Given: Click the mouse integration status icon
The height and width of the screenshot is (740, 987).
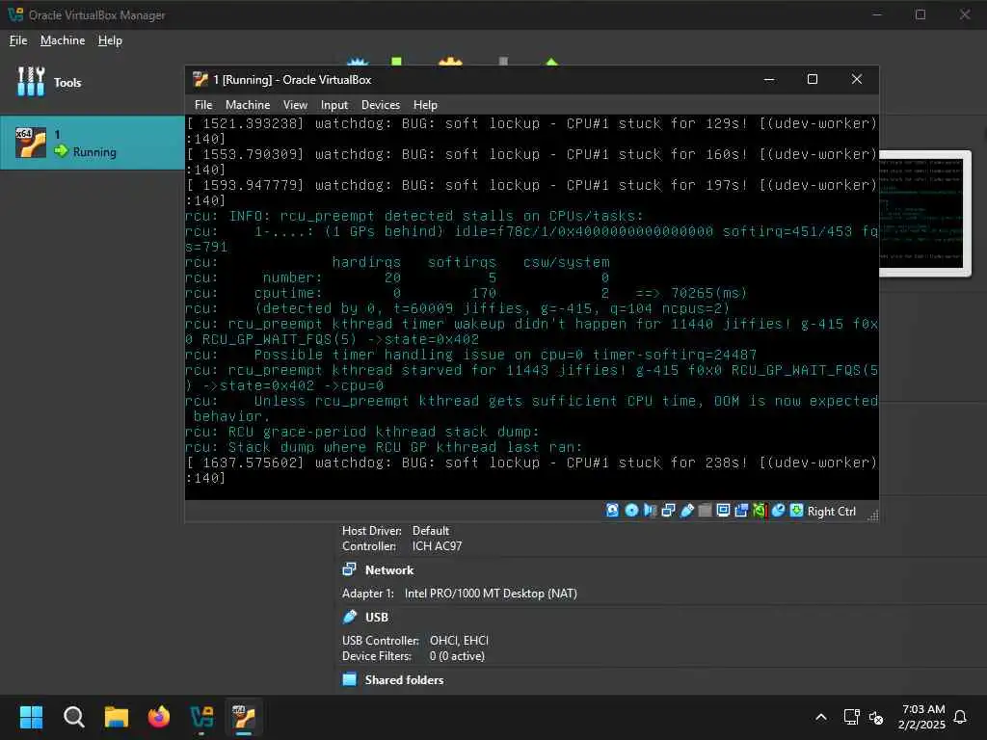Looking at the screenshot, I should (x=779, y=511).
